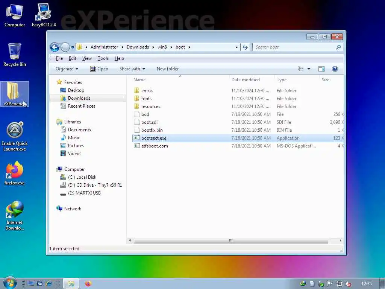Select the firefox.exe desktop shortcut
The height and width of the screenshot is (289, 385).
pos(15,173)
